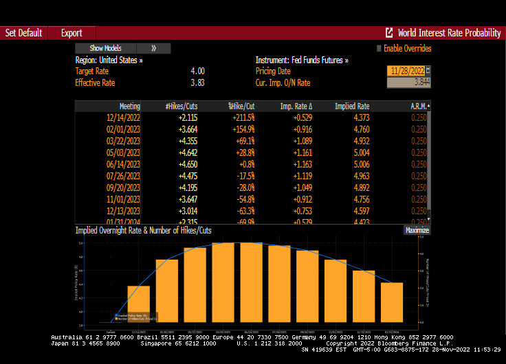Screen dimensions: 506x364
Task: Click the table's scroll-up arrow by A.R.M. header
Action: coord(428,106)
